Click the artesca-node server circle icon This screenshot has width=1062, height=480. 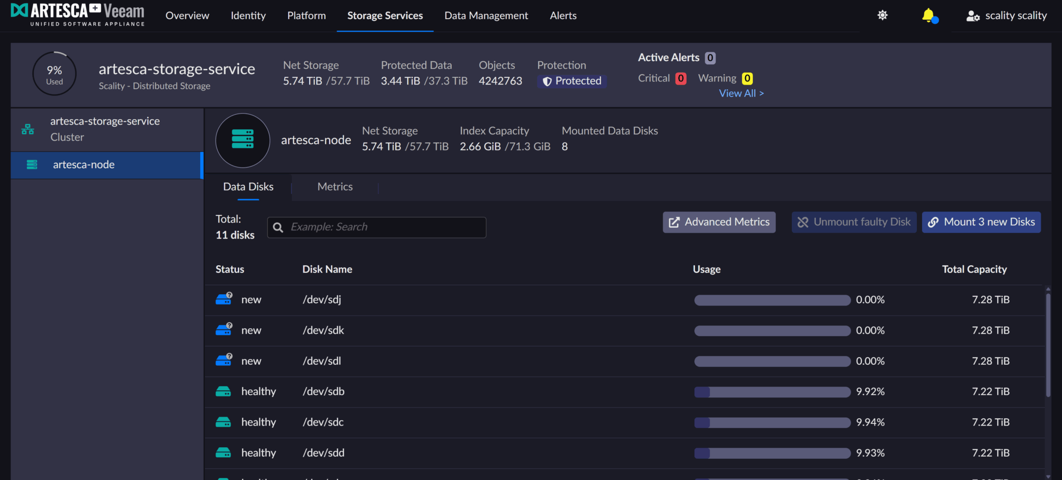click(x=243, y=140)
